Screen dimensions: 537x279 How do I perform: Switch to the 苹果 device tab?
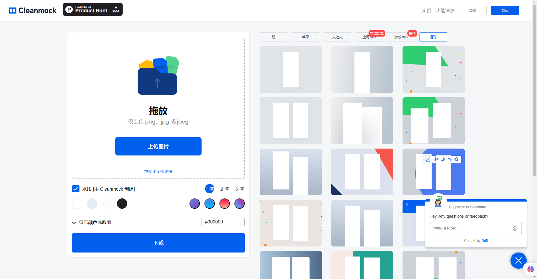[305, 37]
